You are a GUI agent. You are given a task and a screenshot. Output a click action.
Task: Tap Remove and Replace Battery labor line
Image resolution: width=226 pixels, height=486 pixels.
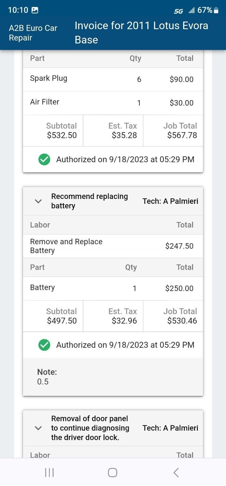113,246
